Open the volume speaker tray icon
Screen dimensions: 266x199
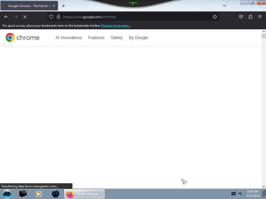click(240, 194)
